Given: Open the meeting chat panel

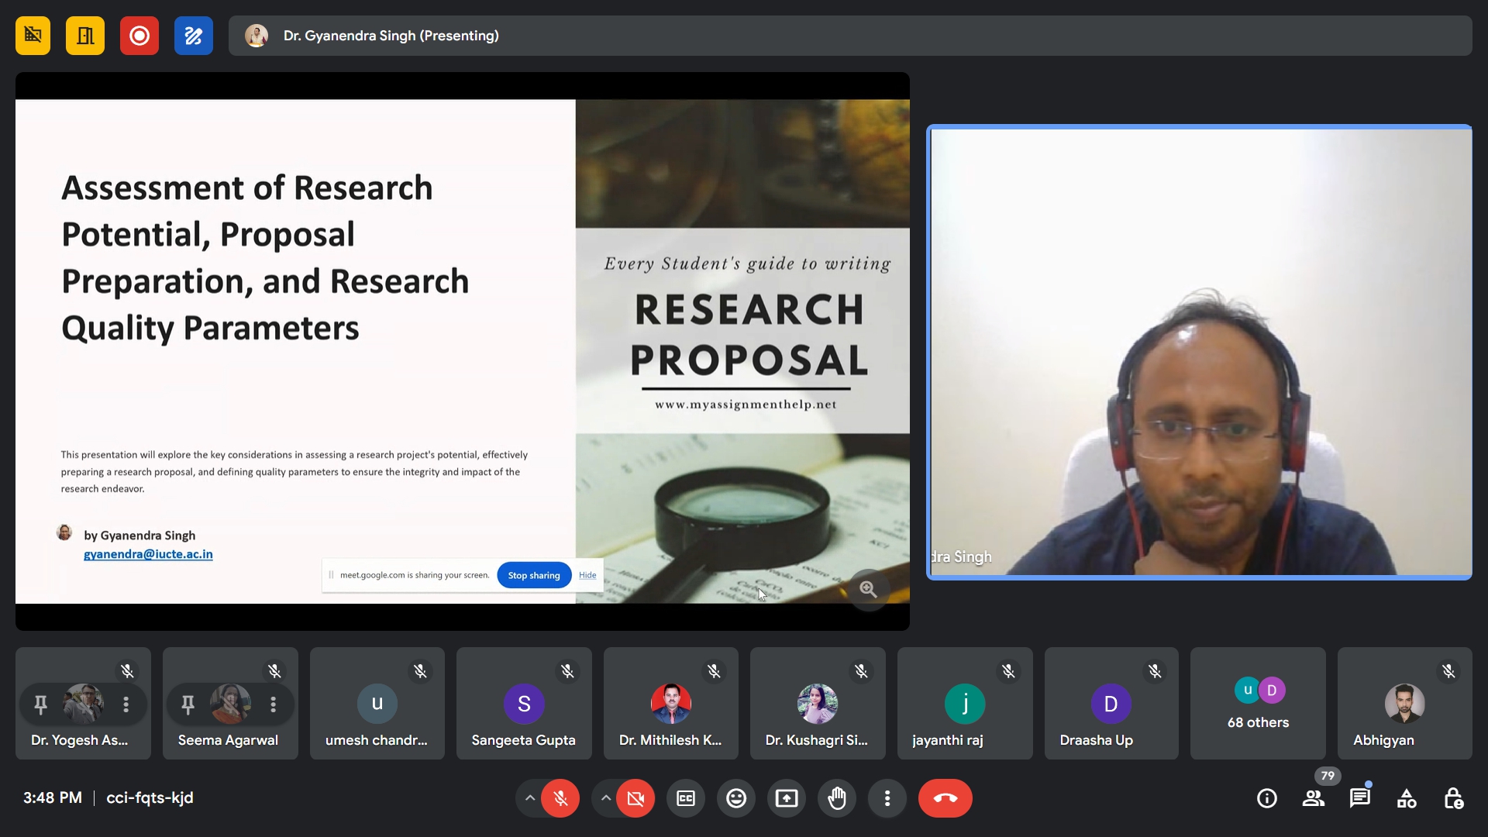Looking at the screenshot, I should click(1359, 798).
